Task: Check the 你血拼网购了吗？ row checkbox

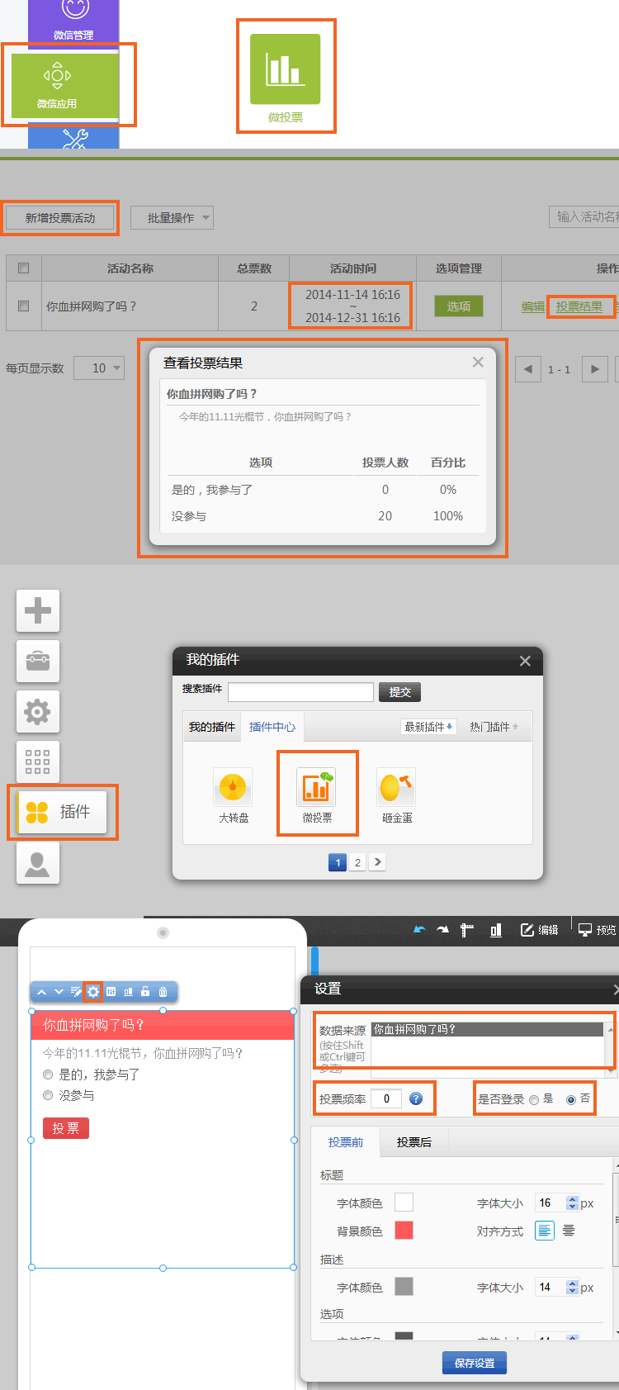Action: coord(23,306)
